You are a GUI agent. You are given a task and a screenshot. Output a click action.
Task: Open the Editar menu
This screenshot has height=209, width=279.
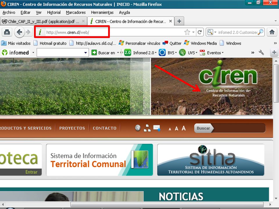click(26, 12)
